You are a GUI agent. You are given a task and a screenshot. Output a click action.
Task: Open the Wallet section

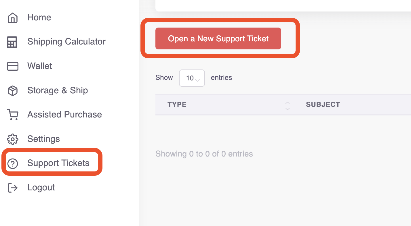pos(40,66)
